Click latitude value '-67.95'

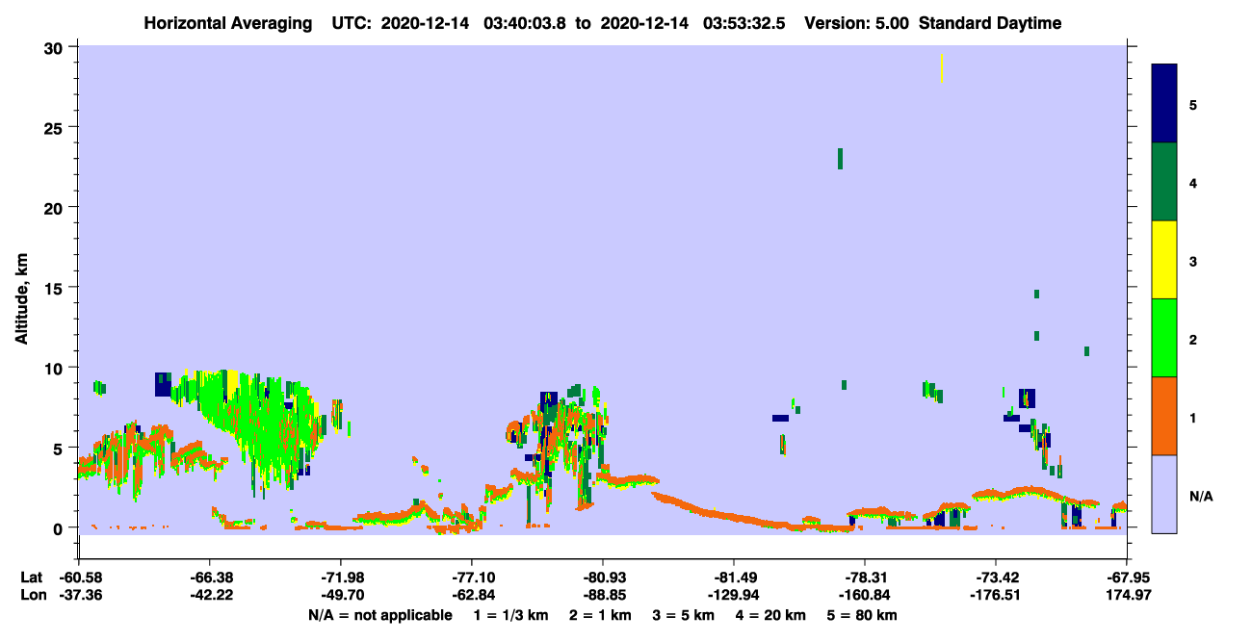[1130, 578]
